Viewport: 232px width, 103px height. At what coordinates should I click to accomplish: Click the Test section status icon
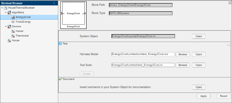60,44
